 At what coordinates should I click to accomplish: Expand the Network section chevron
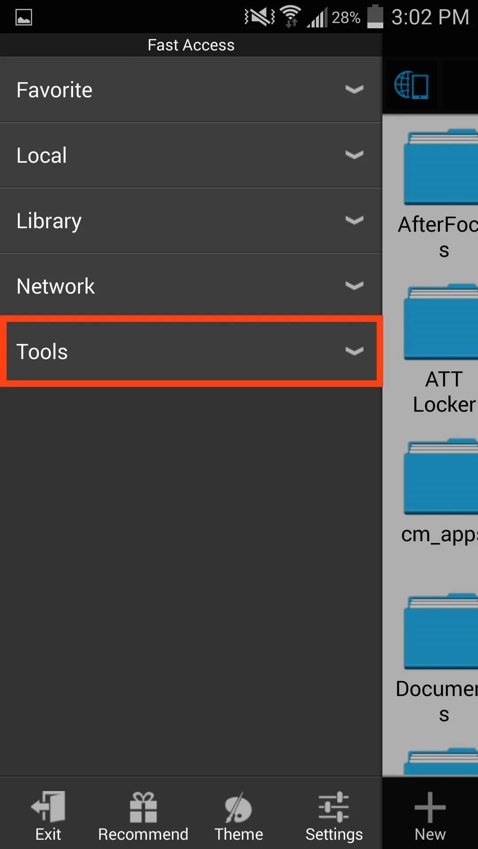[x=355, y=286]
